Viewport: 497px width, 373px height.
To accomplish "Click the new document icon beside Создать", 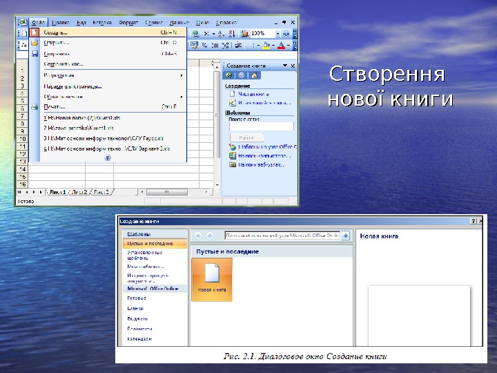I will pyautogui.click(x=35, y=32).
